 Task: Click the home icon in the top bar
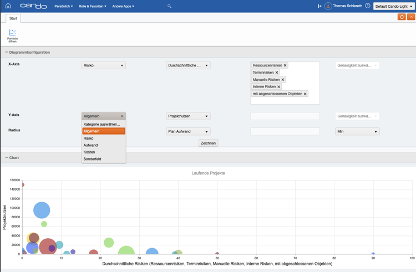(8, 6)
